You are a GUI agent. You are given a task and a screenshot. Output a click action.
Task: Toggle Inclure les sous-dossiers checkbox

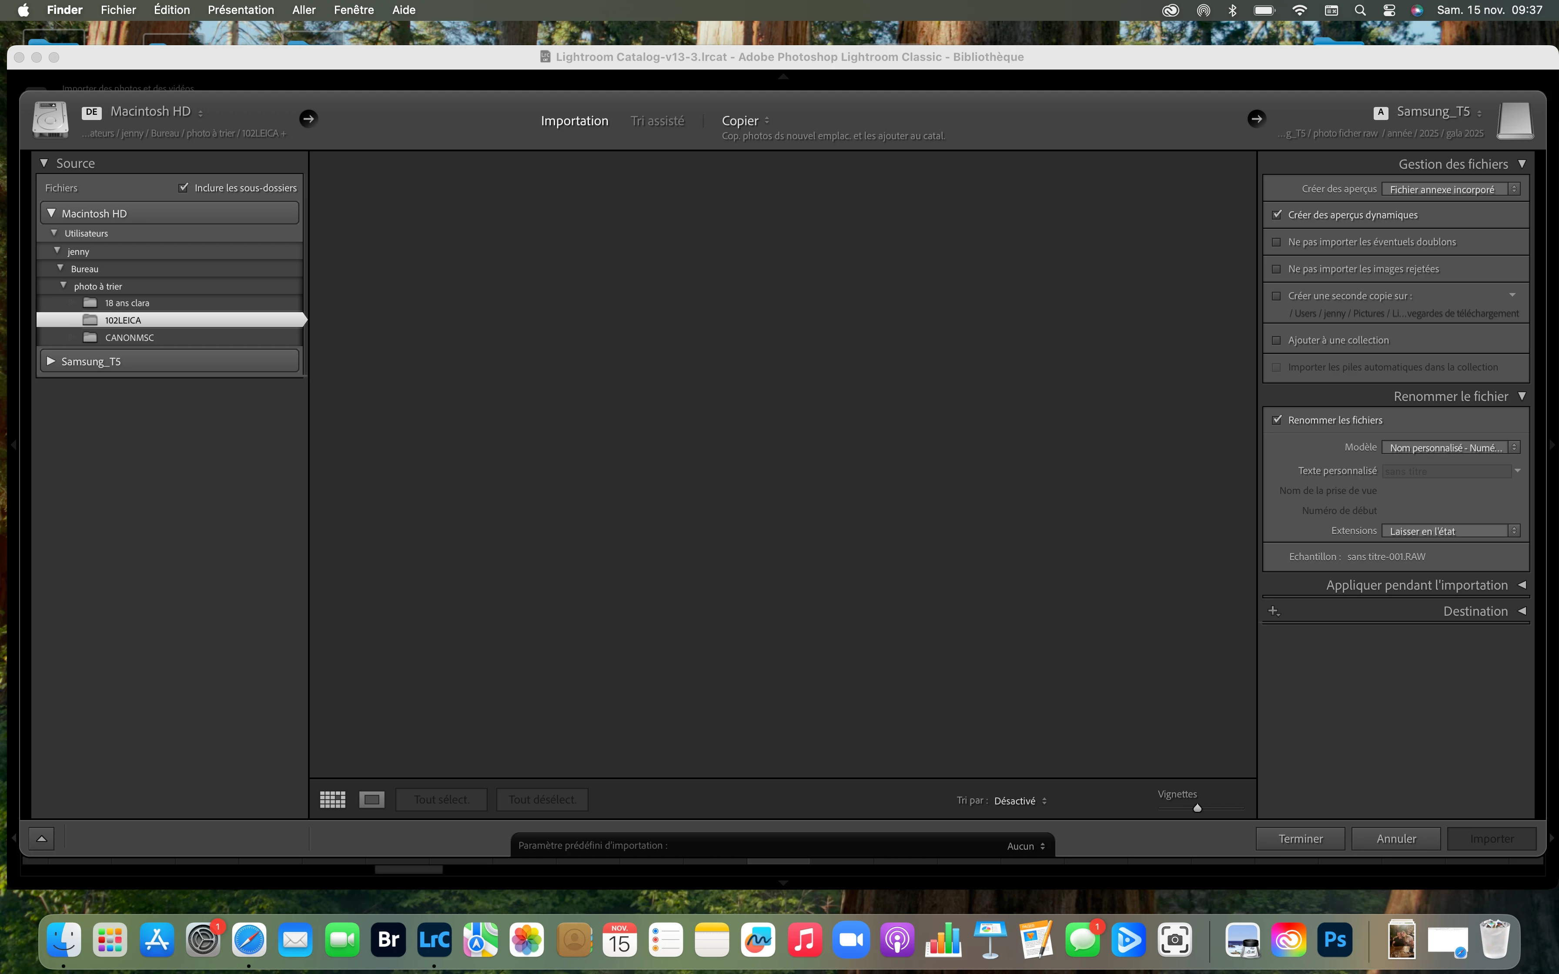tap(184, 187)
